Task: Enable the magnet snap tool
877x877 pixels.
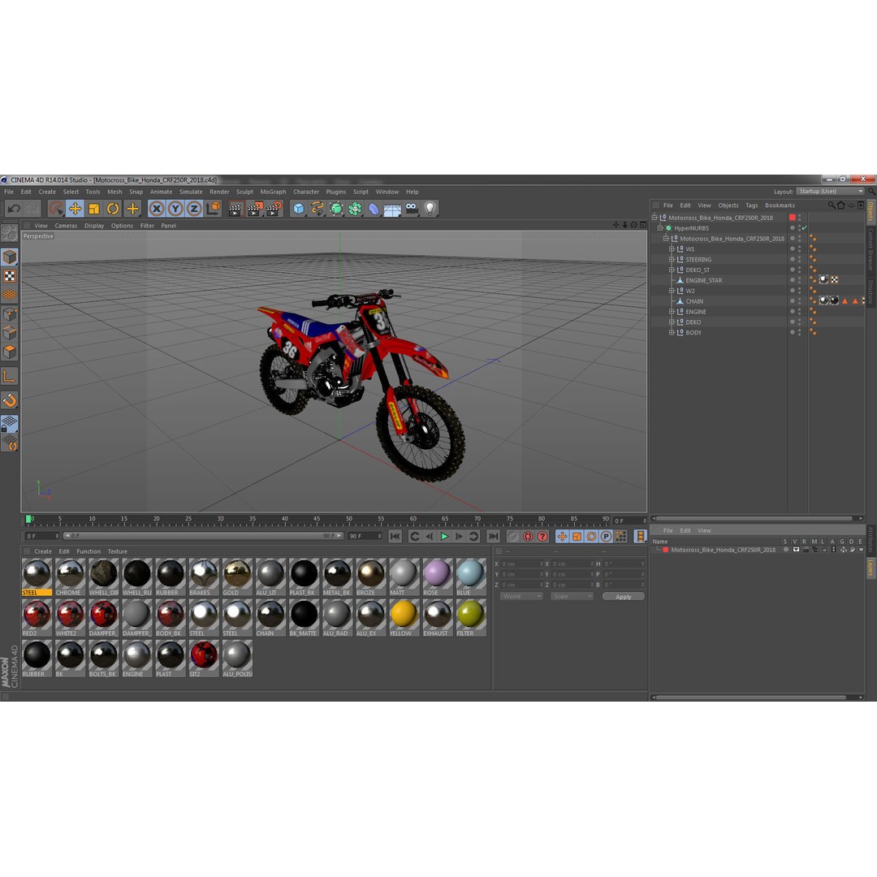Action: tap(10, 400)
